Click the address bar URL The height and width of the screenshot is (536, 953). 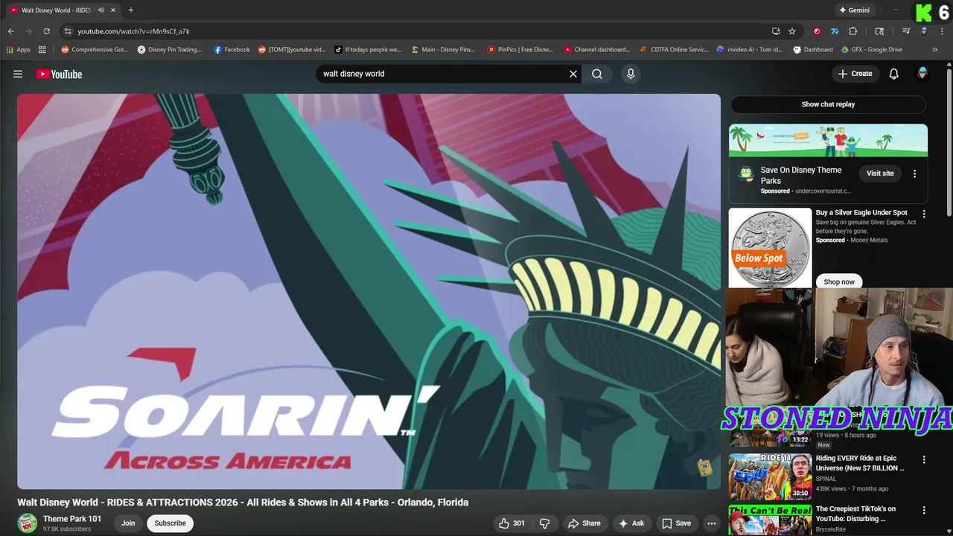coord(134,31)
